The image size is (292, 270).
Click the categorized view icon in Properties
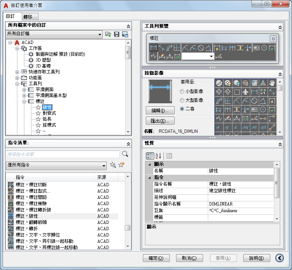click(150, 156)
